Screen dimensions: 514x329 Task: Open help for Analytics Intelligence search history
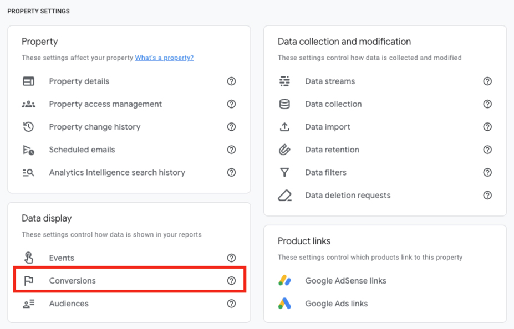[x=231, y=172]
